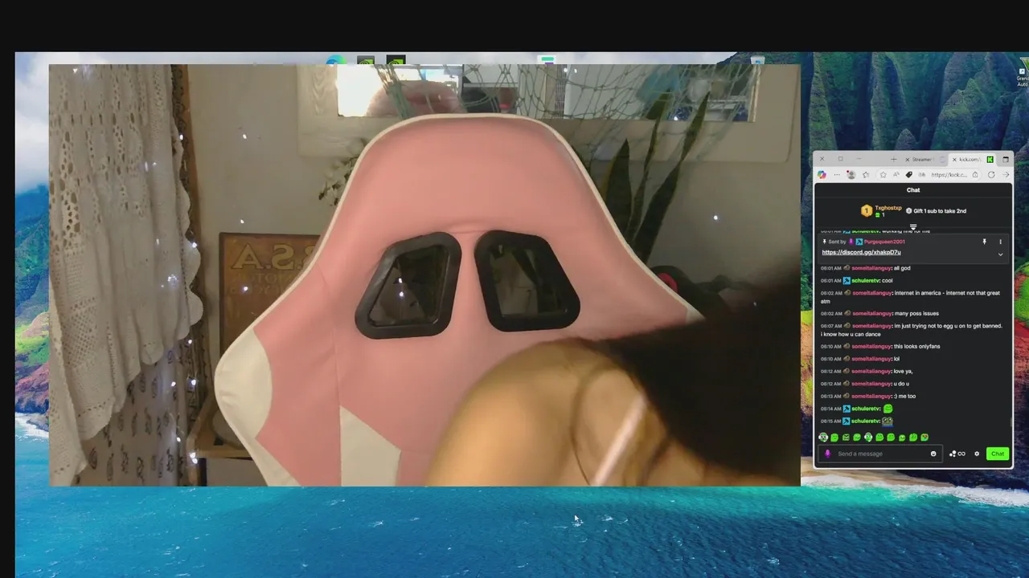Activate the Read Aloud icon
The height and width of the screenshot is (578, 1029).
(x=896, y=174)
